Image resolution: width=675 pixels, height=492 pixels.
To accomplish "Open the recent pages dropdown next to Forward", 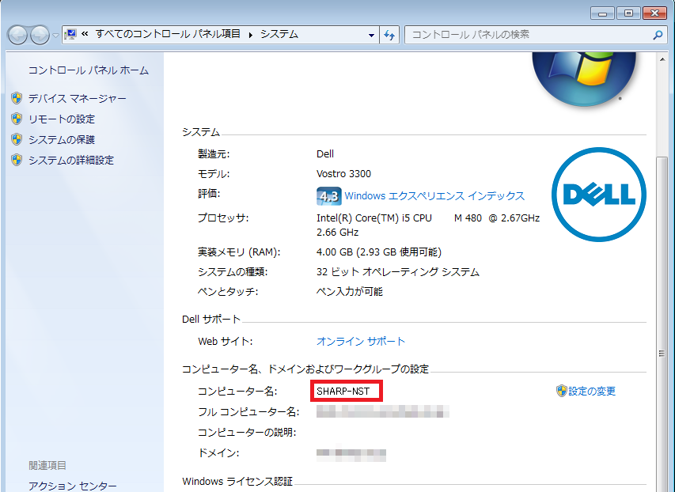I will [x=55, y=36].
